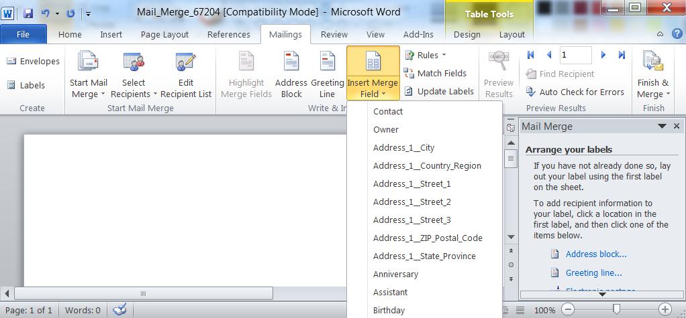This screenshot has width=686, height=318.
Task: Click the Zoom In plus button
Action: (665, 310)
